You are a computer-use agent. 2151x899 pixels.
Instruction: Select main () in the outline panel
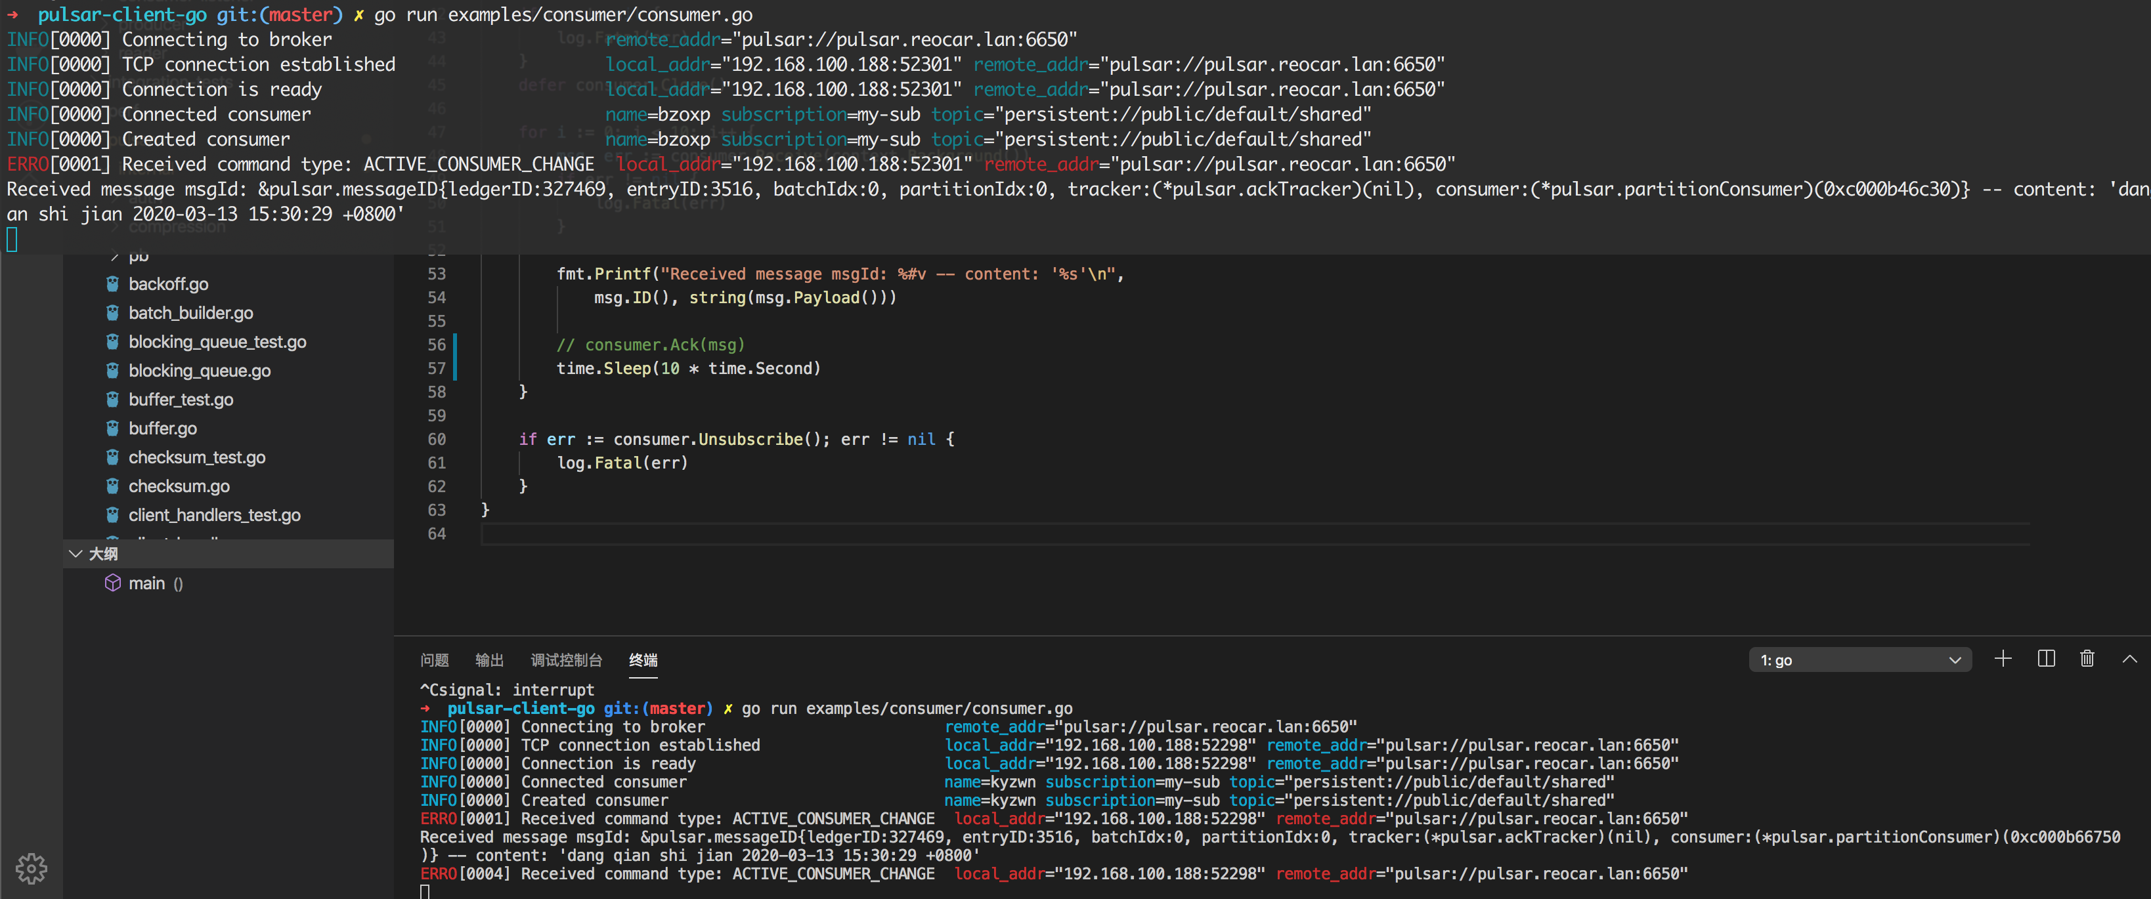pyautogui.click(x=147, y=583)
